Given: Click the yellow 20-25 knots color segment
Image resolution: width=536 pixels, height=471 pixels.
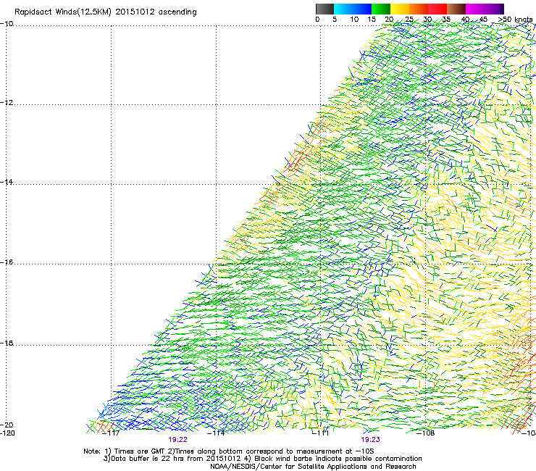Looking at the screenshot, I should [x=400, y=9].
